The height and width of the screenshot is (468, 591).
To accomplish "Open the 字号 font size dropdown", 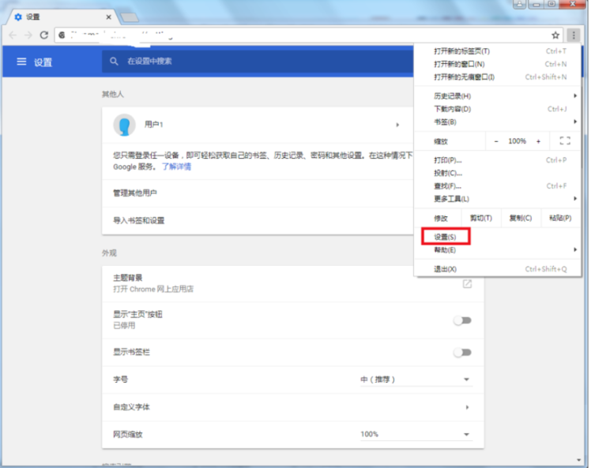I will click(415, 380).
